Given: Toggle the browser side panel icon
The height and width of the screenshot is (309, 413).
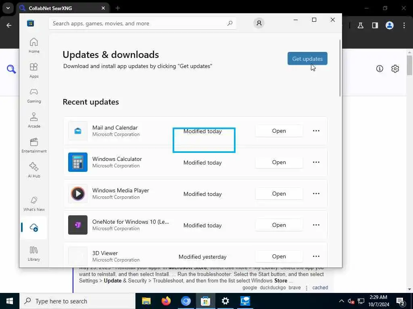Looking at the screenshot, I should [375, 25].
